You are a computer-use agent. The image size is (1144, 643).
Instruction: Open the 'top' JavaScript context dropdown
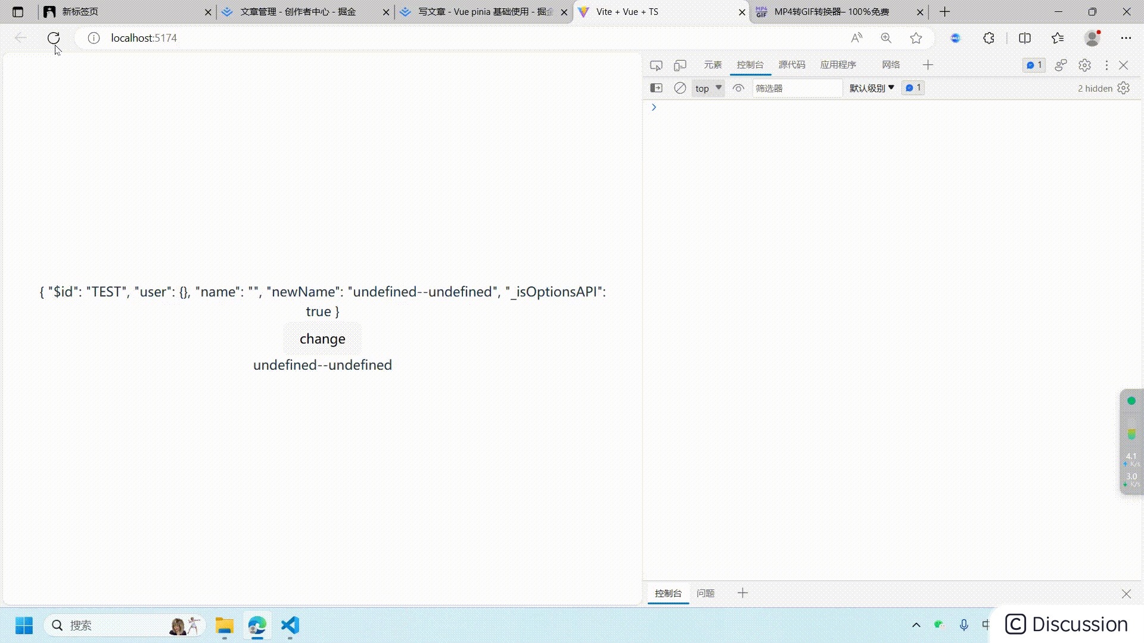click(x=708, y=88)
